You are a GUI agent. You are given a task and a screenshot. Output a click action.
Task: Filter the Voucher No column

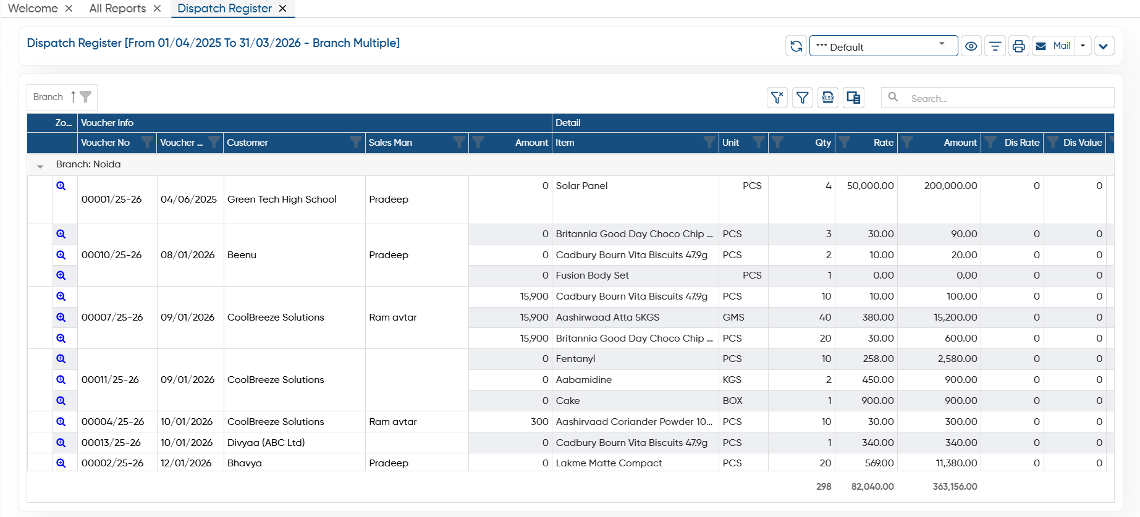(147, 142)
